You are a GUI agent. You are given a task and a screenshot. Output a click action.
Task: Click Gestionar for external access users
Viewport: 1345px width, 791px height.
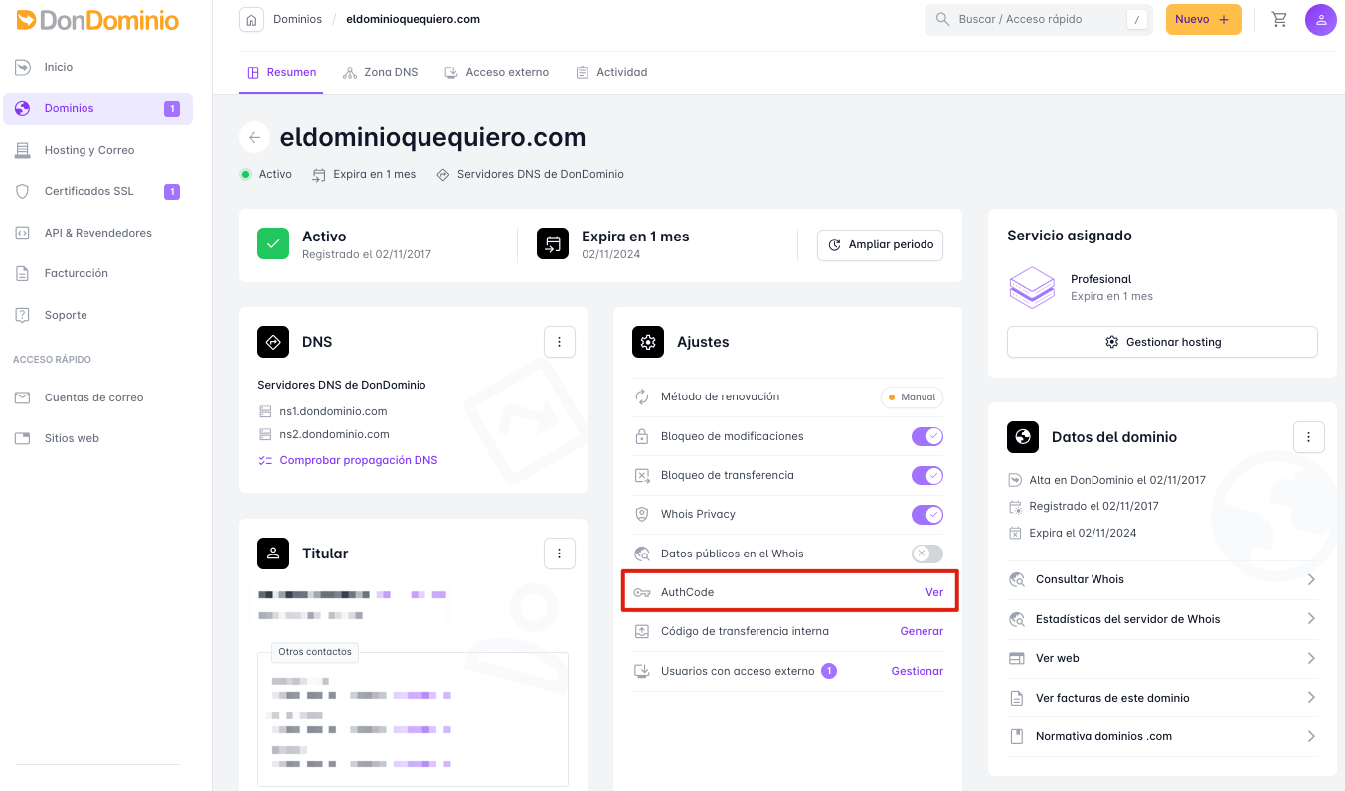[x=918, y=671]
